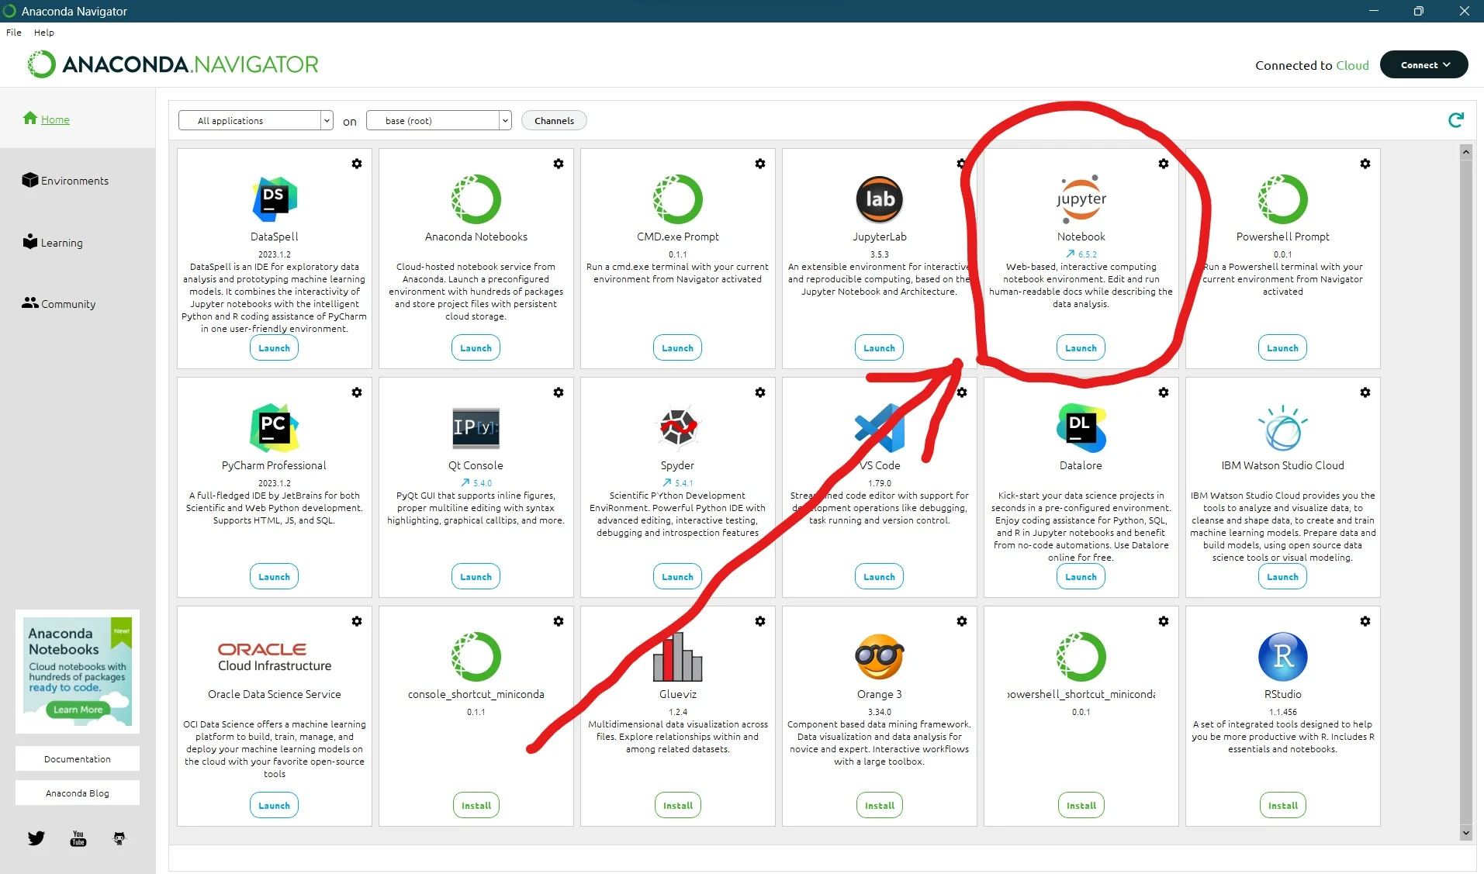Click the Orange 3 glasses logo
The width and height of the screenshot is (1484, 874).
point(880,656)
